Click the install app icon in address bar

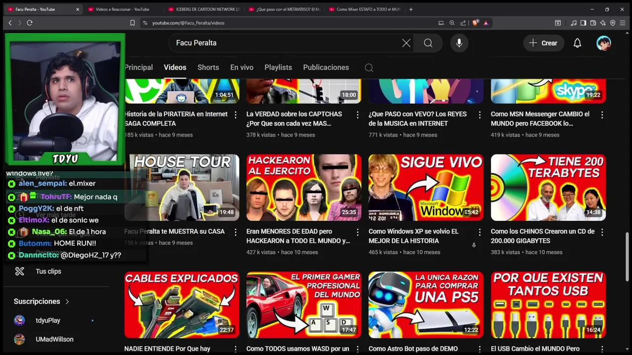[441, 23]
